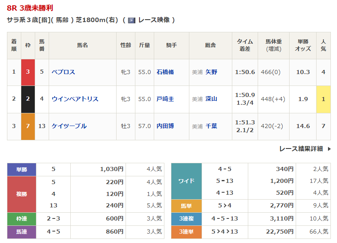Image resolution: width=337 pixels, height=243 pixels.
Task: Click the 4-5-13 trio combination
Action: [x=225, y=219]
